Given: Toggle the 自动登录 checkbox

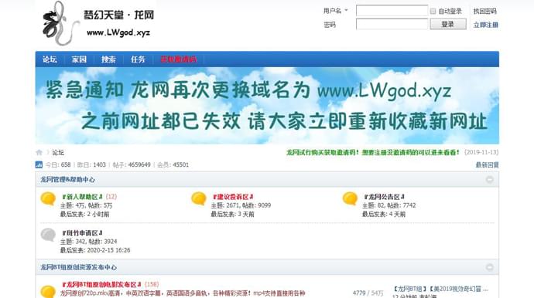Looking at the screenshot, I should click(433, 12).
